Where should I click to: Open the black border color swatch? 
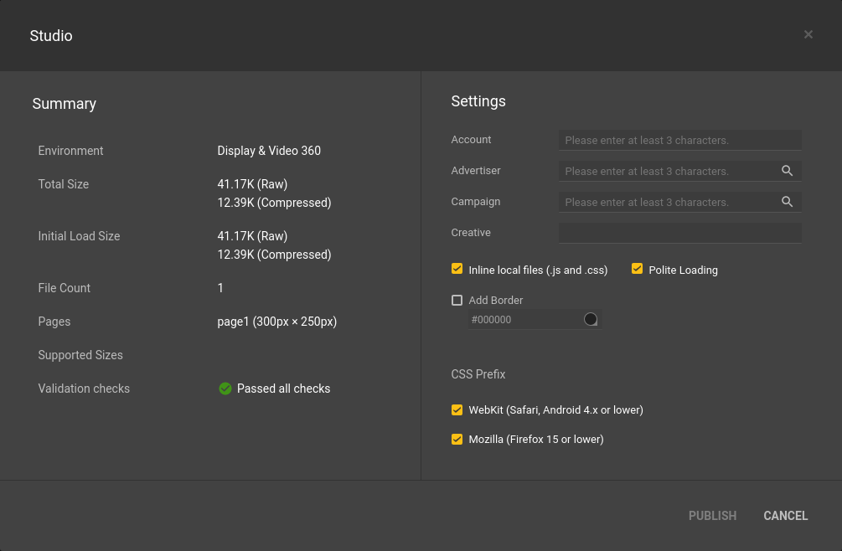591,319
